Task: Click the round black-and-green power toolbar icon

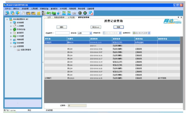Action: click(80, 13)
